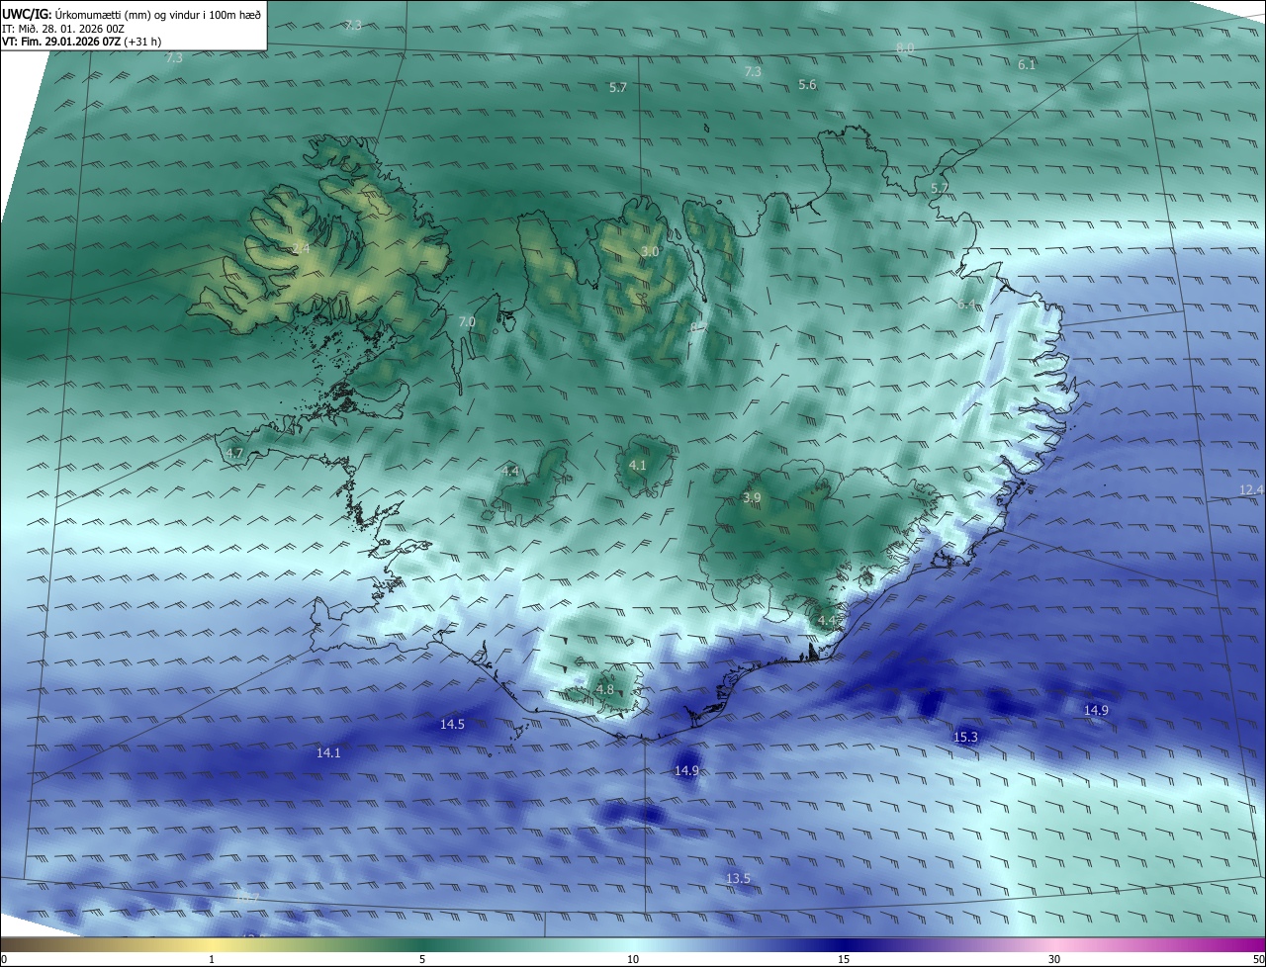Click the 5.6 value label

click(x=807, y=85)
